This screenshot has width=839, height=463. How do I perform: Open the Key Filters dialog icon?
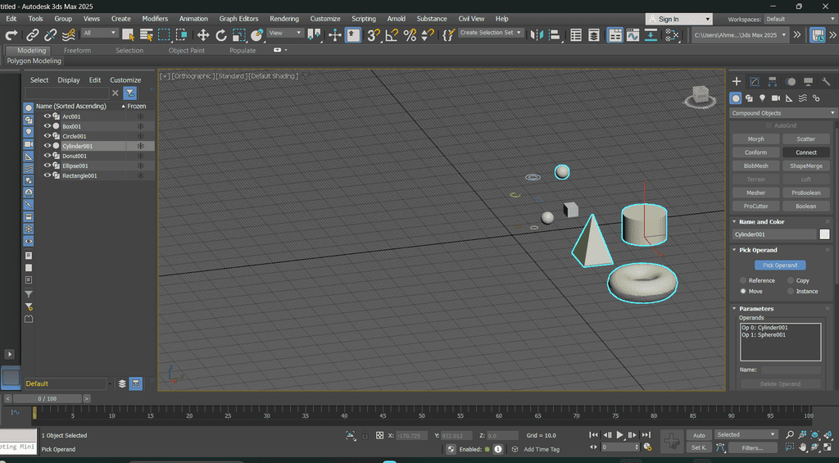(x=752, y=447)
